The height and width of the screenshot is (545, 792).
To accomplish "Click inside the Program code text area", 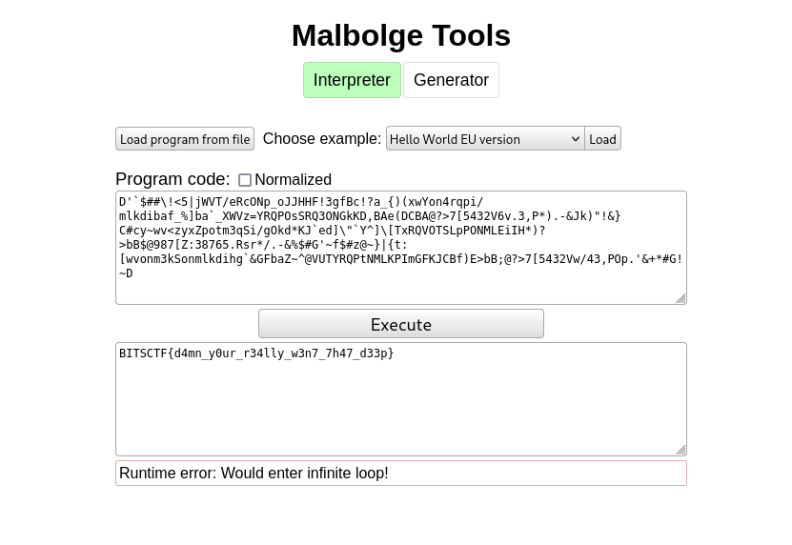I will [x=400, y=286].
